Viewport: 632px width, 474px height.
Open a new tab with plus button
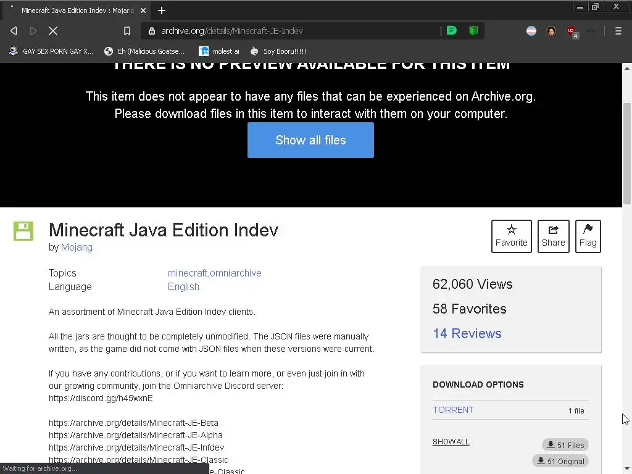coord(162,10)
